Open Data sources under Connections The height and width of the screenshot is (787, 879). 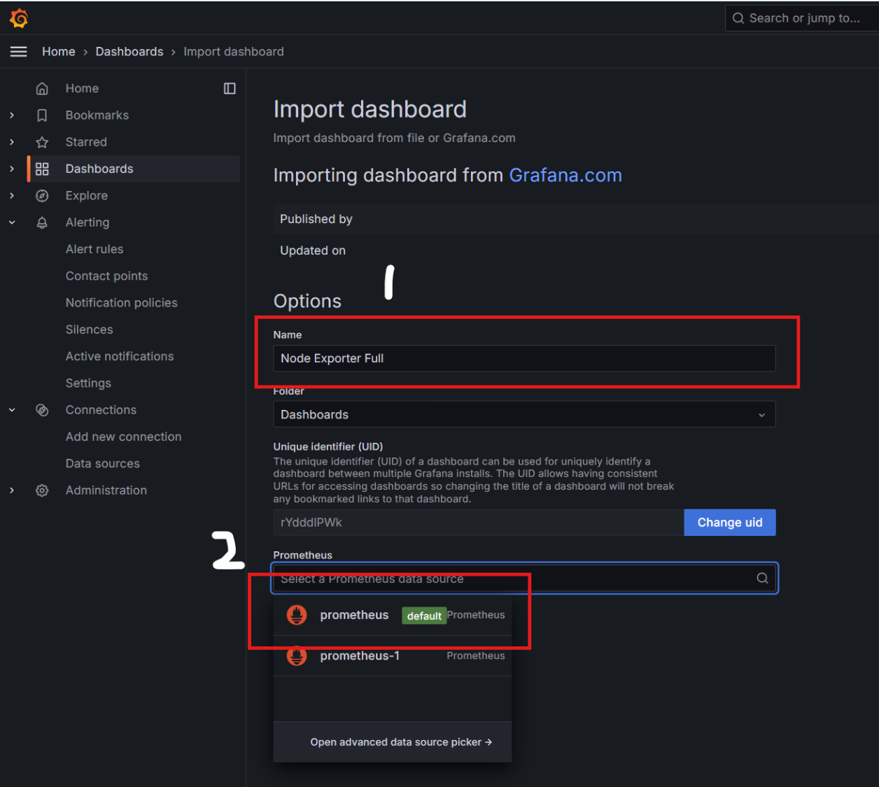(103, 464)
